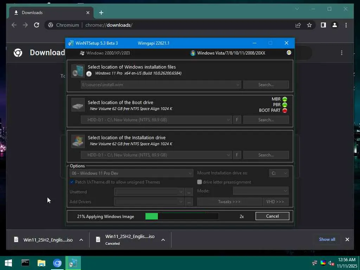Click Search for the Boot drive

tap(266, 120)
